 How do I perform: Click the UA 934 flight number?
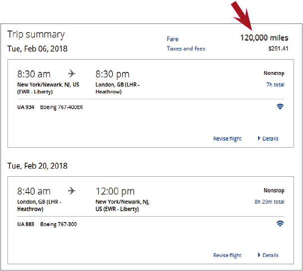pyautogui.click(x=26, y=107)
